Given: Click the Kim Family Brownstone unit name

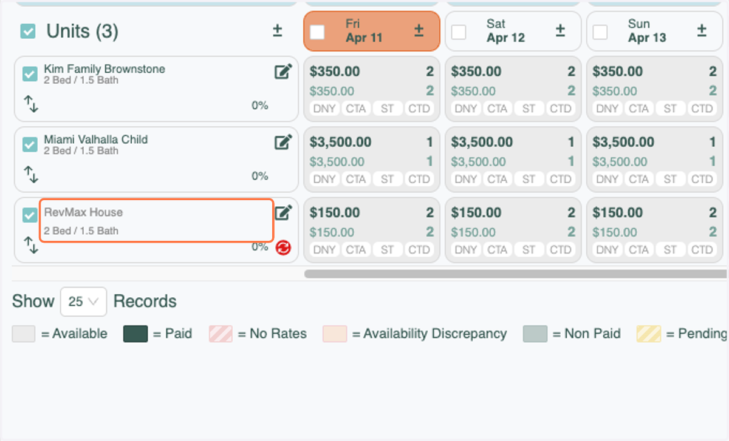Looking at the screenshot, I should (x=104, y=69).
